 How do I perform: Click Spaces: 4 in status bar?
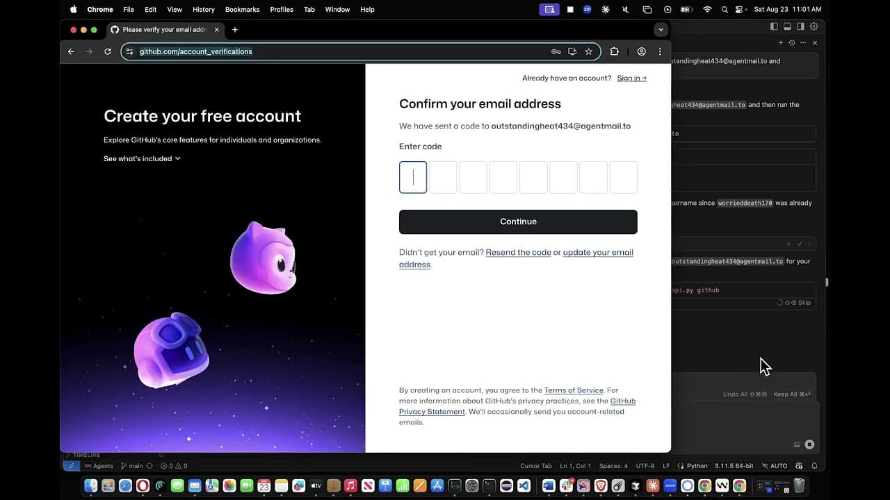[613, 466]
